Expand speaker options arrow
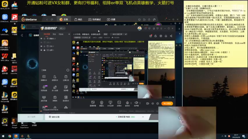 coord(140,103)
